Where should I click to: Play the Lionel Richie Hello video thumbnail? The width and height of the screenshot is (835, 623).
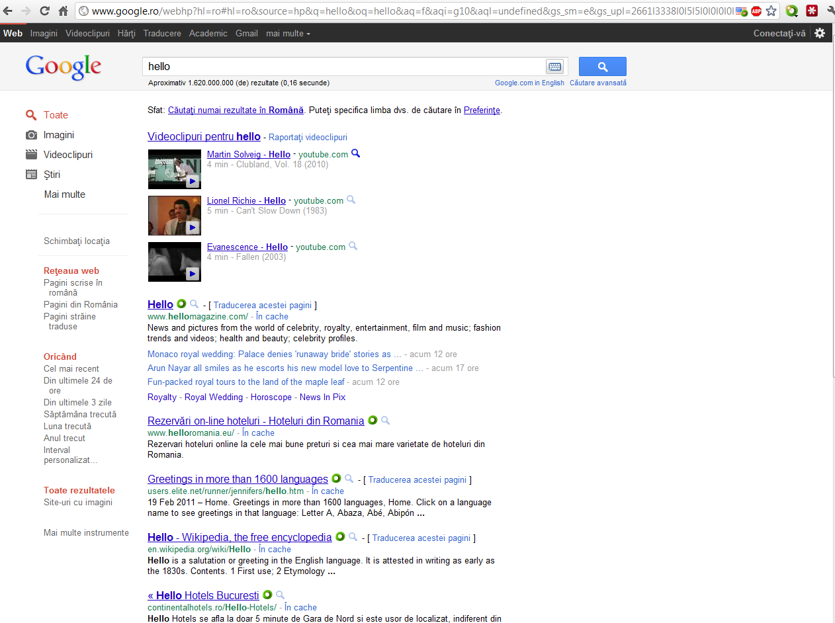coord(175,216)
